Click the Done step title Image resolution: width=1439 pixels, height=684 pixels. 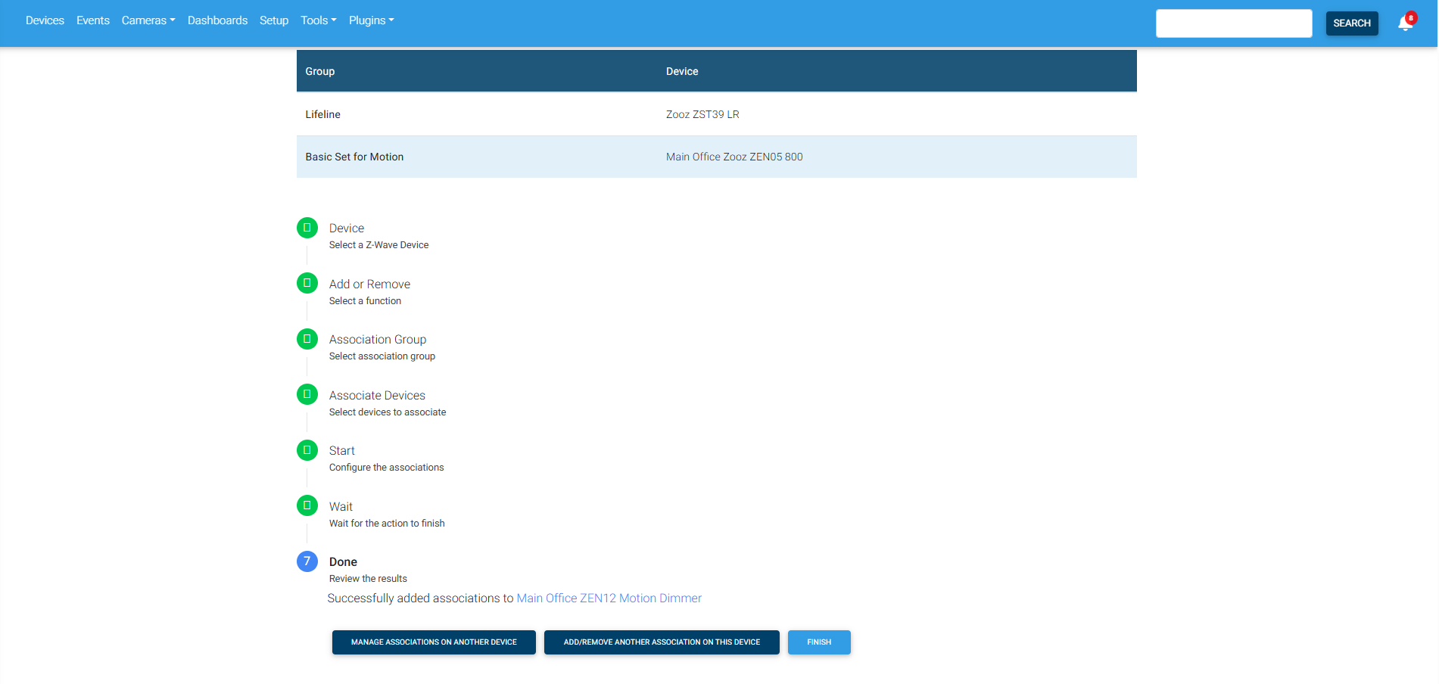pyautogui.click(x=343, y=562)
